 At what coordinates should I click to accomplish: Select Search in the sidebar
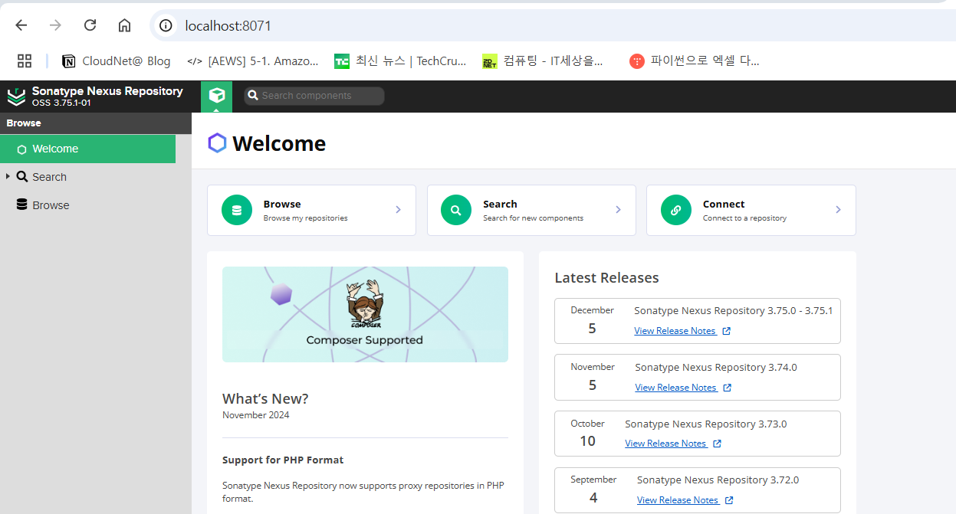point(49,177)
